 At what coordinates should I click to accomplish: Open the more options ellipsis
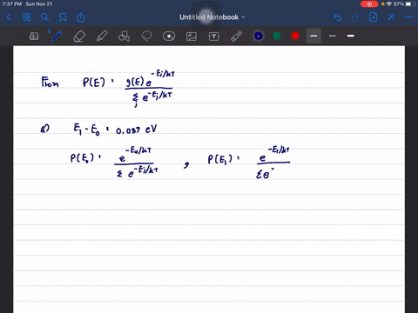pyautogui.click(x=408, y=17)
